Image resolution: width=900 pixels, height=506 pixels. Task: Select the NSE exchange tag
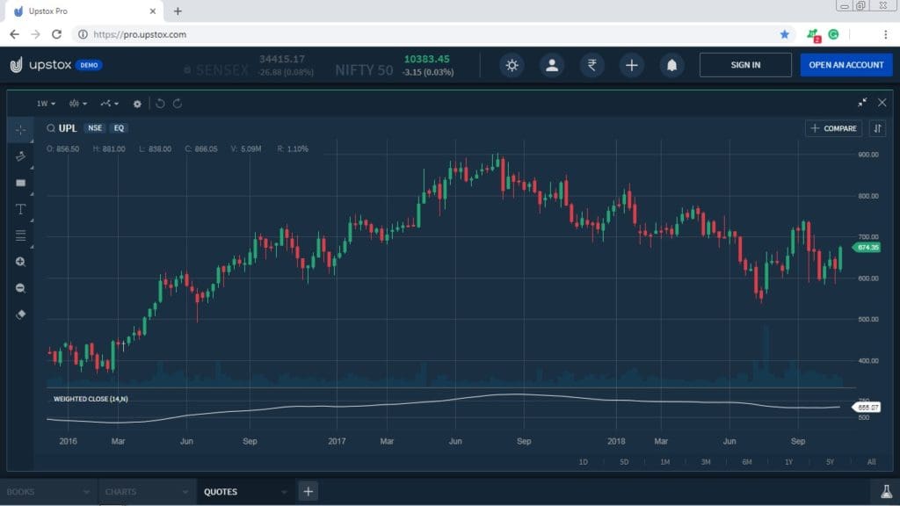tap(95, 128)
